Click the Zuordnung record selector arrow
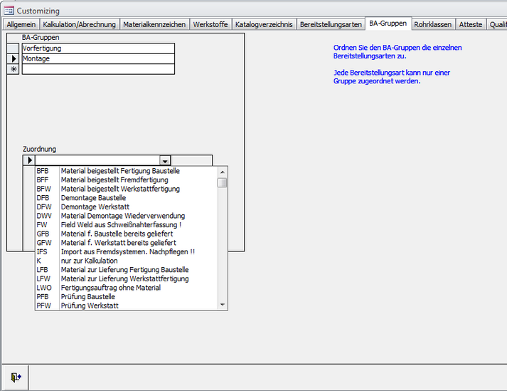This screenshot has height=391, width=507. (x=29, y=161)
